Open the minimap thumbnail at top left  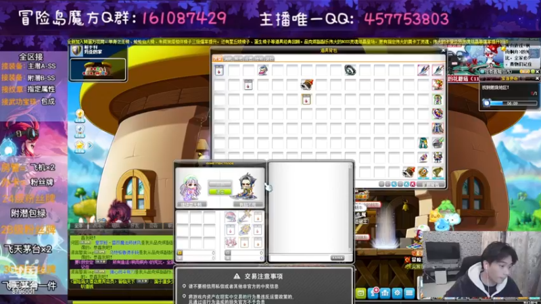97,70
